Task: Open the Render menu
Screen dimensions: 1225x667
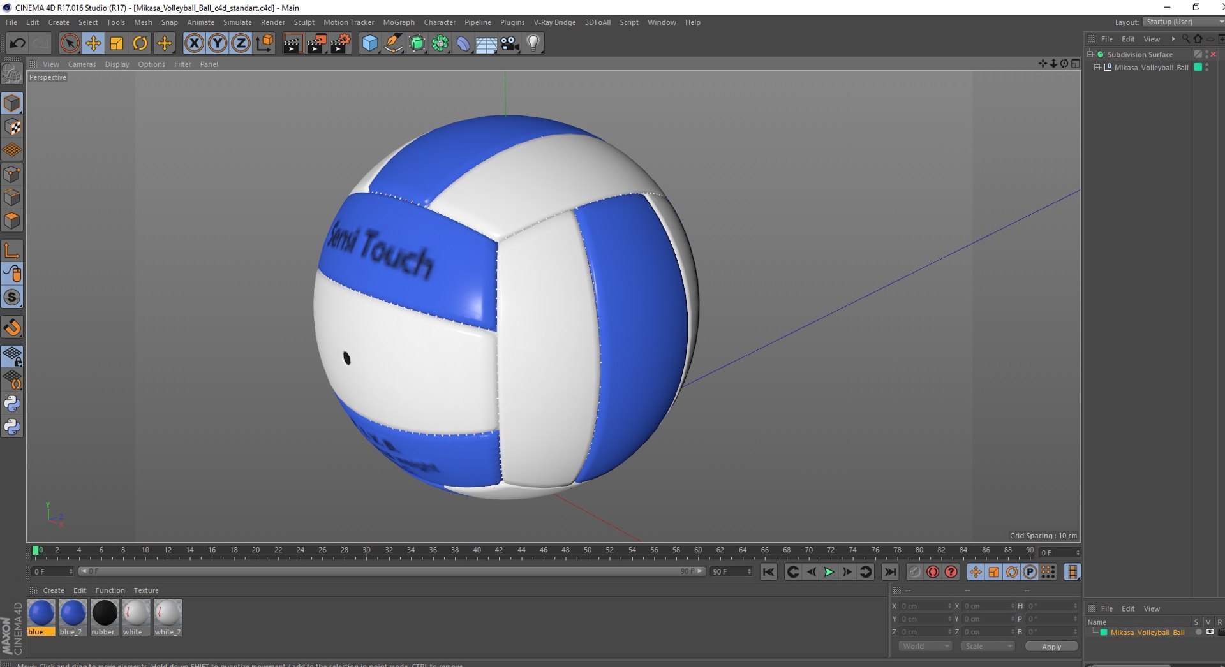Action: pyautogui.click(x=273, y=22)
